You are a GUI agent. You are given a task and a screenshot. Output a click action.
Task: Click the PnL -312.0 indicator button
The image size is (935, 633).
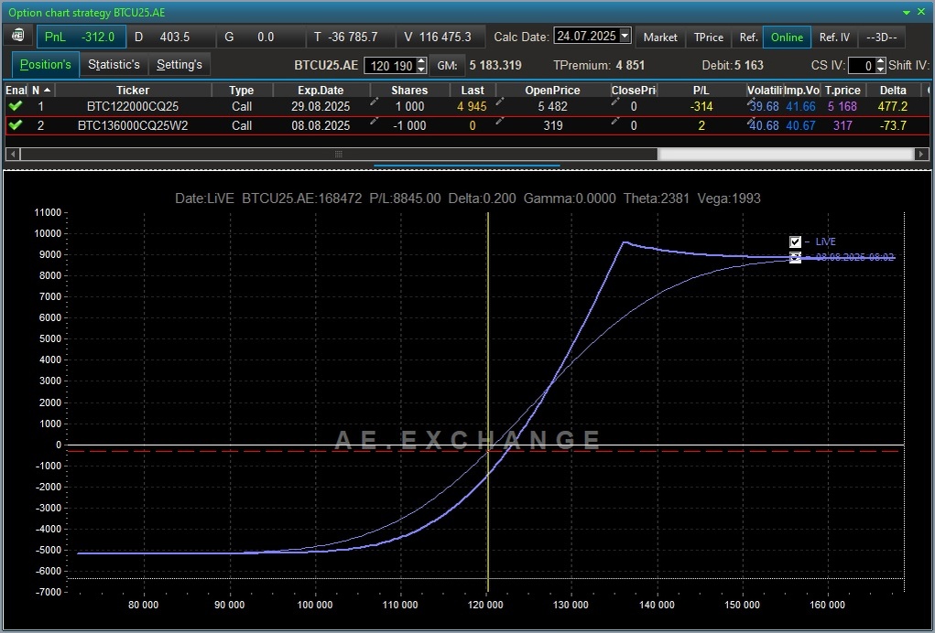(x=82, y=37)
